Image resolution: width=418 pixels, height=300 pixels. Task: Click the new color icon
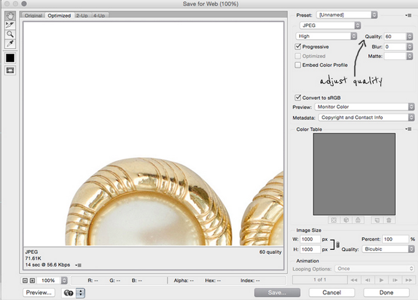click(x=377, y=220)
